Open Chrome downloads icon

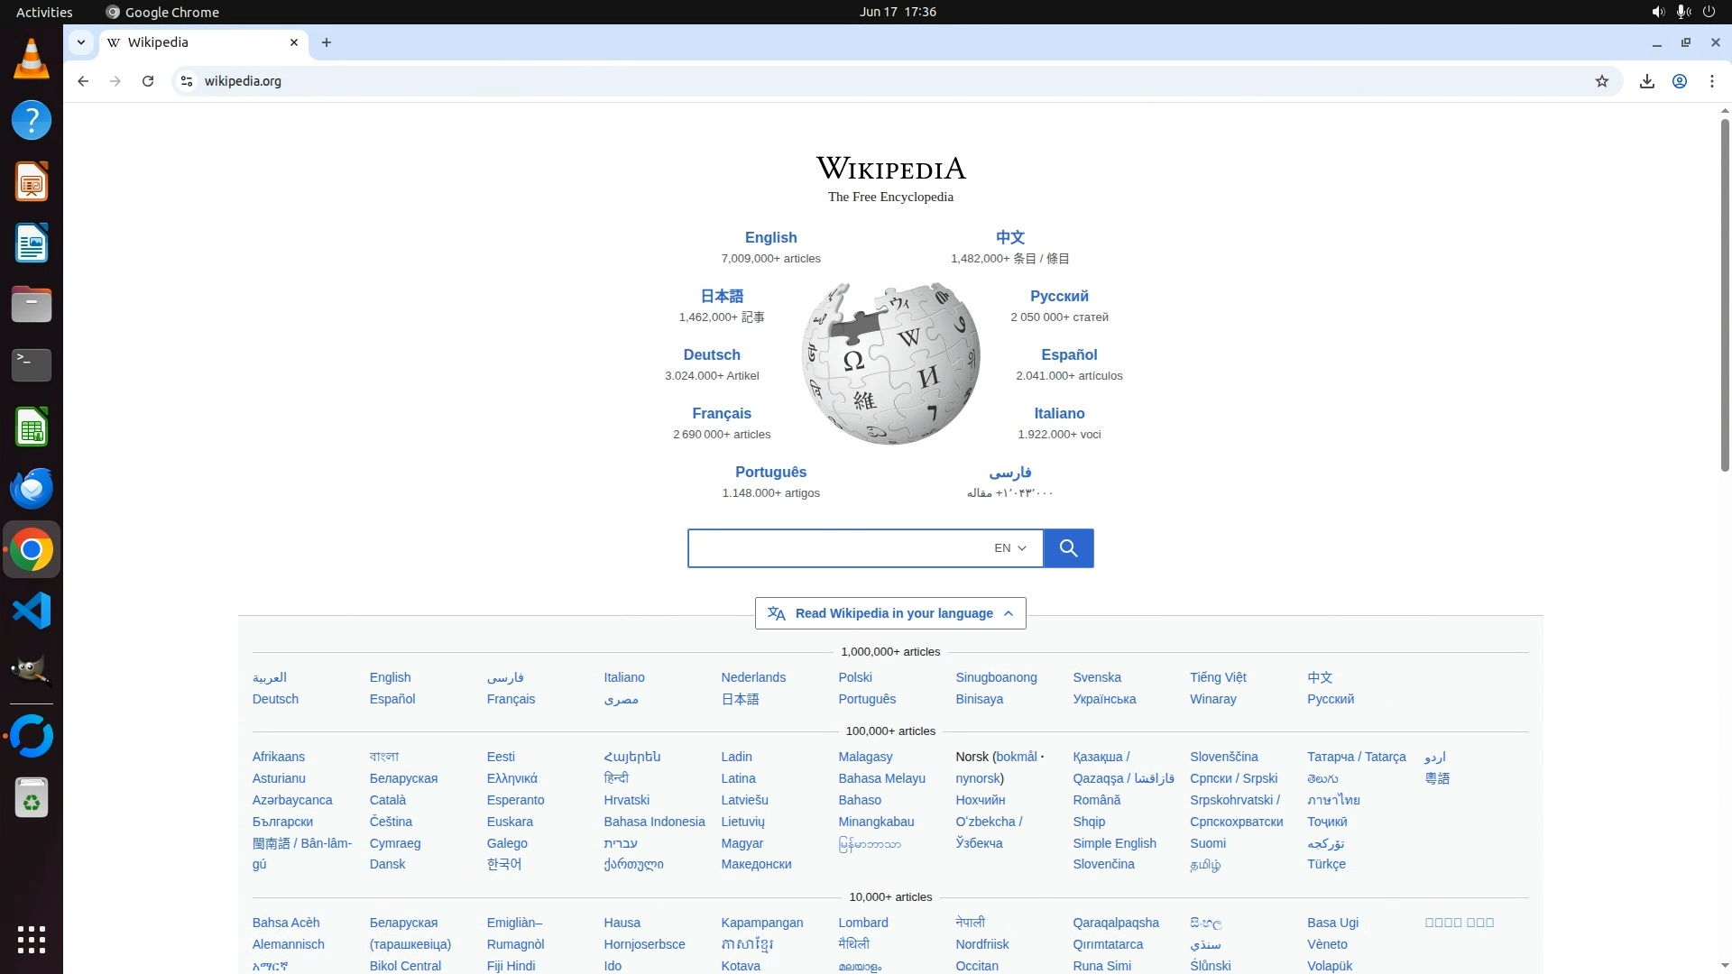1646,81
